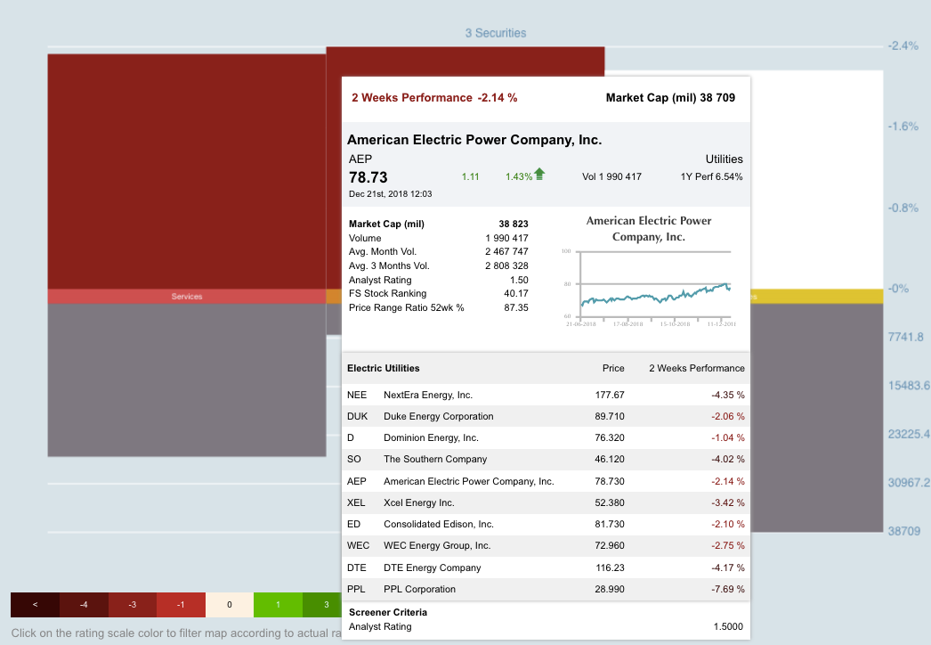Click the DTE ticker symbol
Screen dimensions: 931x645
[357, 567]
